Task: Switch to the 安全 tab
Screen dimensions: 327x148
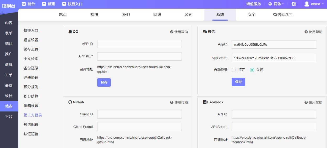Action: pyautogui.click(x=252, y=15)
